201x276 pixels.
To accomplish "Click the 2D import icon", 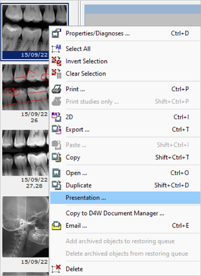I will tap(57, 117).
